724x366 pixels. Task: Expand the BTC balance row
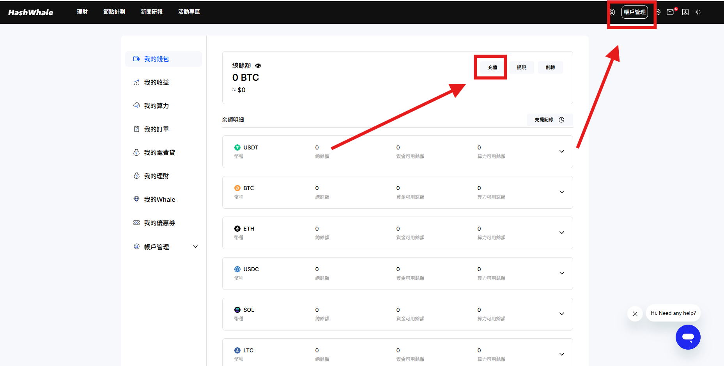tap(562, 192)
